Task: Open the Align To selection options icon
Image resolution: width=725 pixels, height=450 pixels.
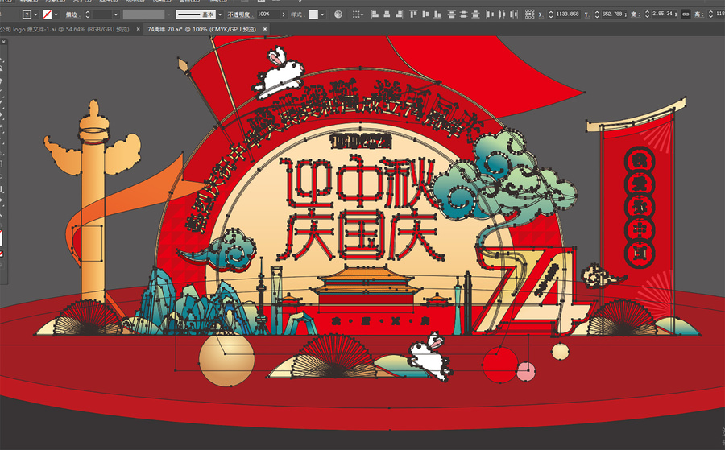Action: click(x=358, y=14)
